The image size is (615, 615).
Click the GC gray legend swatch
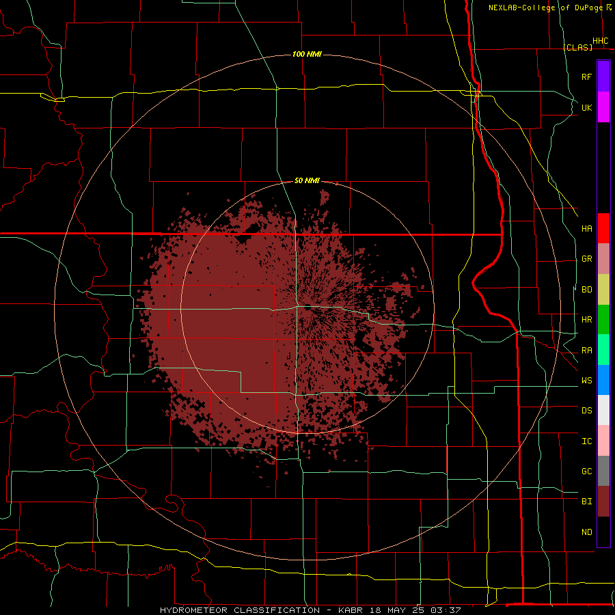coord(603,471)
